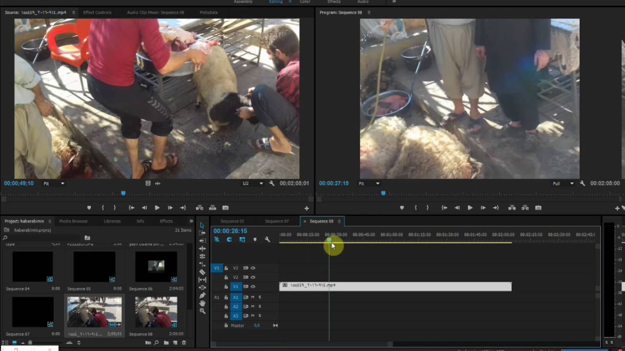Toggle Snap in the timeline
Screen dimensions: 625x351
point(229,239)
